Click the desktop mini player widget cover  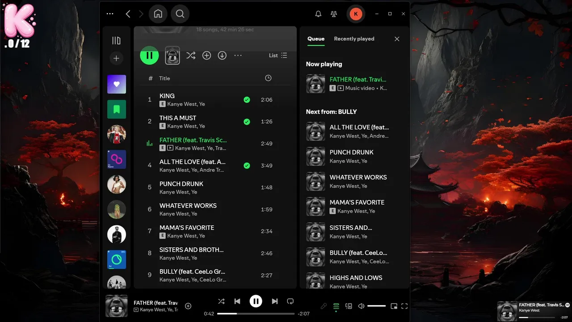[x=507, y=311]
